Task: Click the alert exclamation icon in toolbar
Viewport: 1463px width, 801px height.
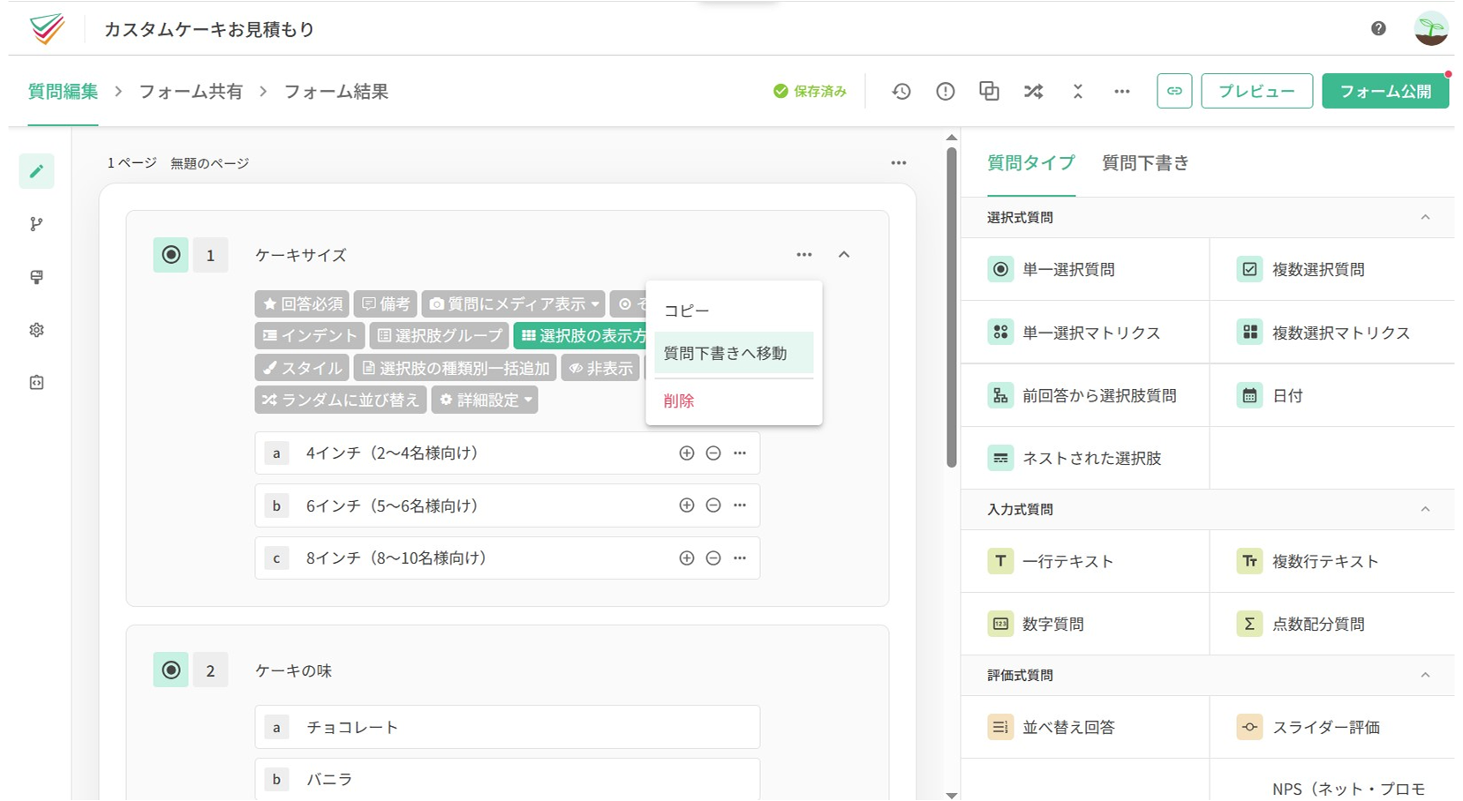Action: pos(945,91)
